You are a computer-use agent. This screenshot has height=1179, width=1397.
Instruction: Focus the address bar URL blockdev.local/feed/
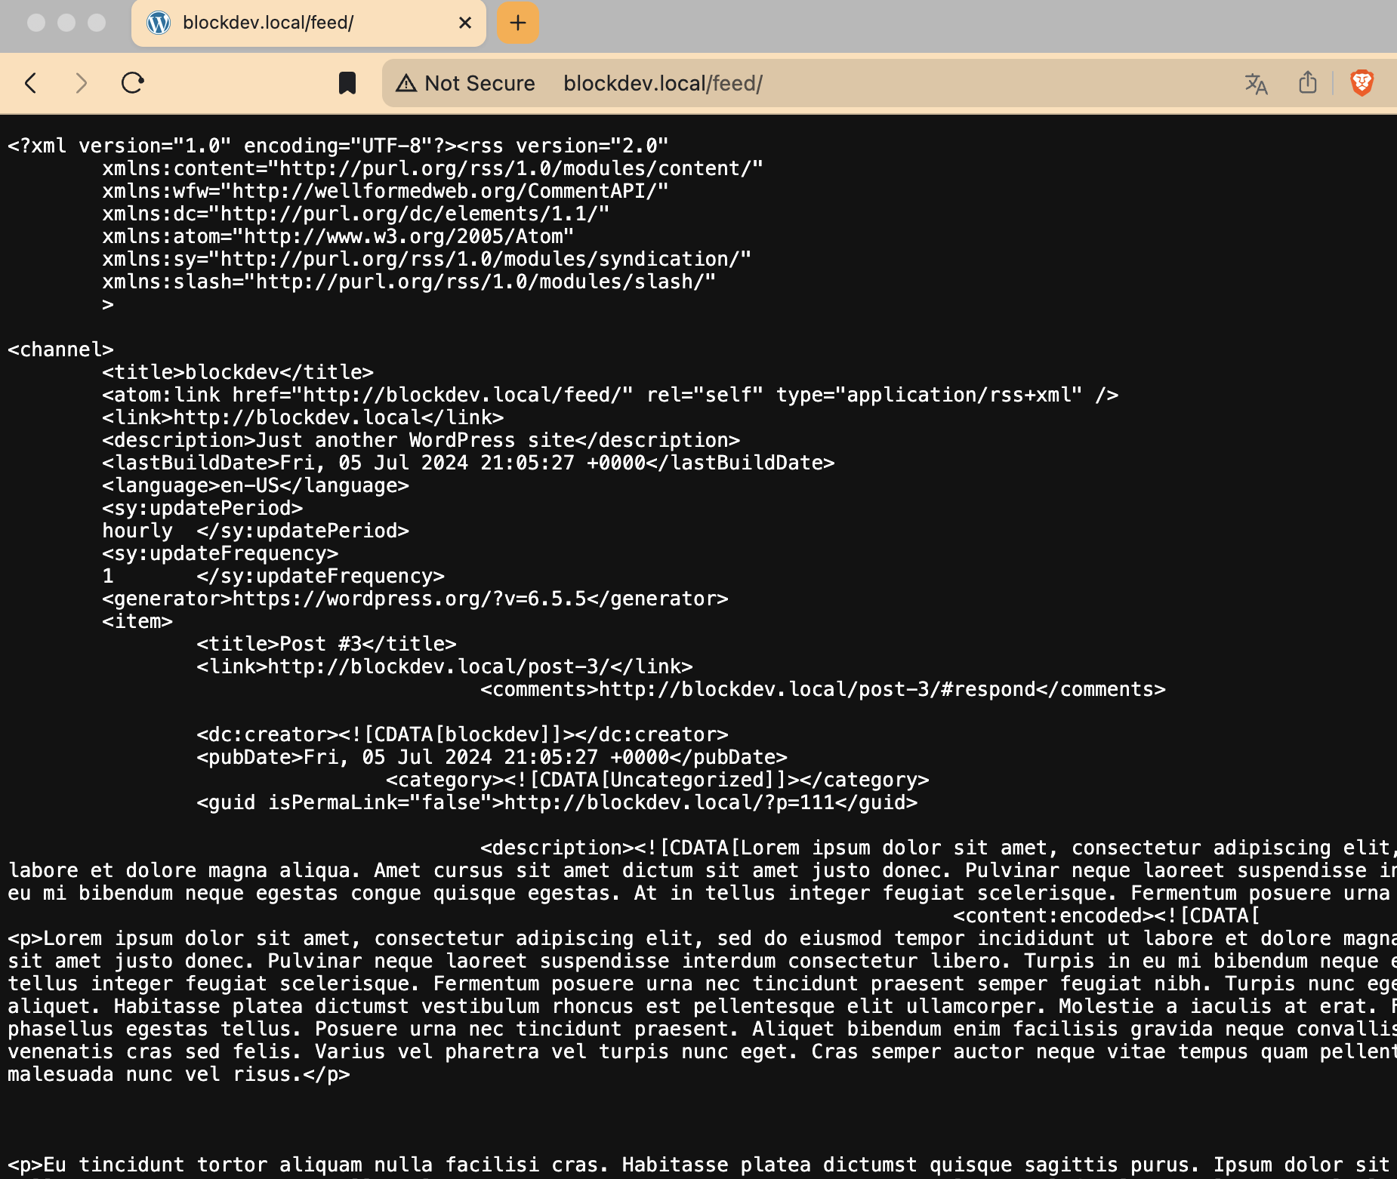[663, 83]
